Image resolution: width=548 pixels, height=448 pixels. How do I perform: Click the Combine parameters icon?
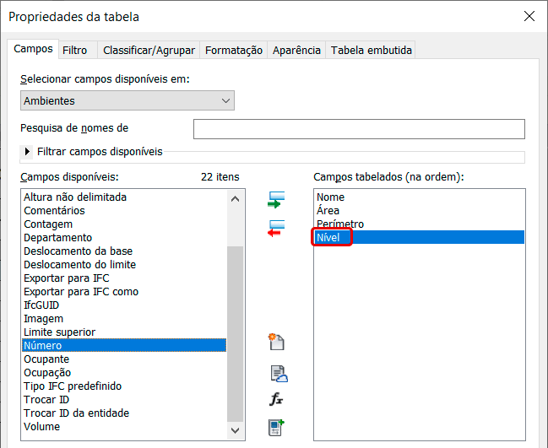tap(276, 427)
